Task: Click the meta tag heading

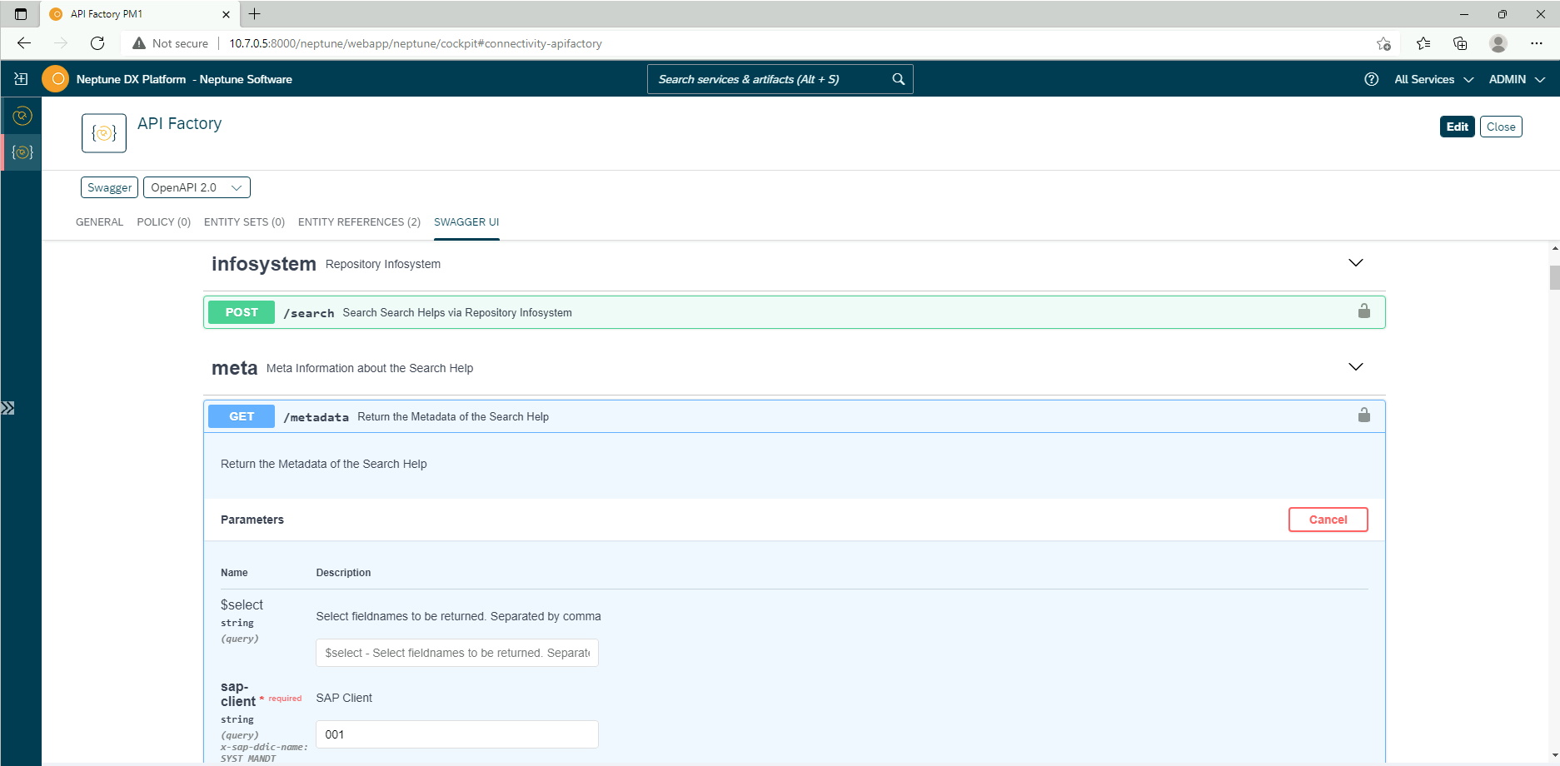Action: [234, 368]
